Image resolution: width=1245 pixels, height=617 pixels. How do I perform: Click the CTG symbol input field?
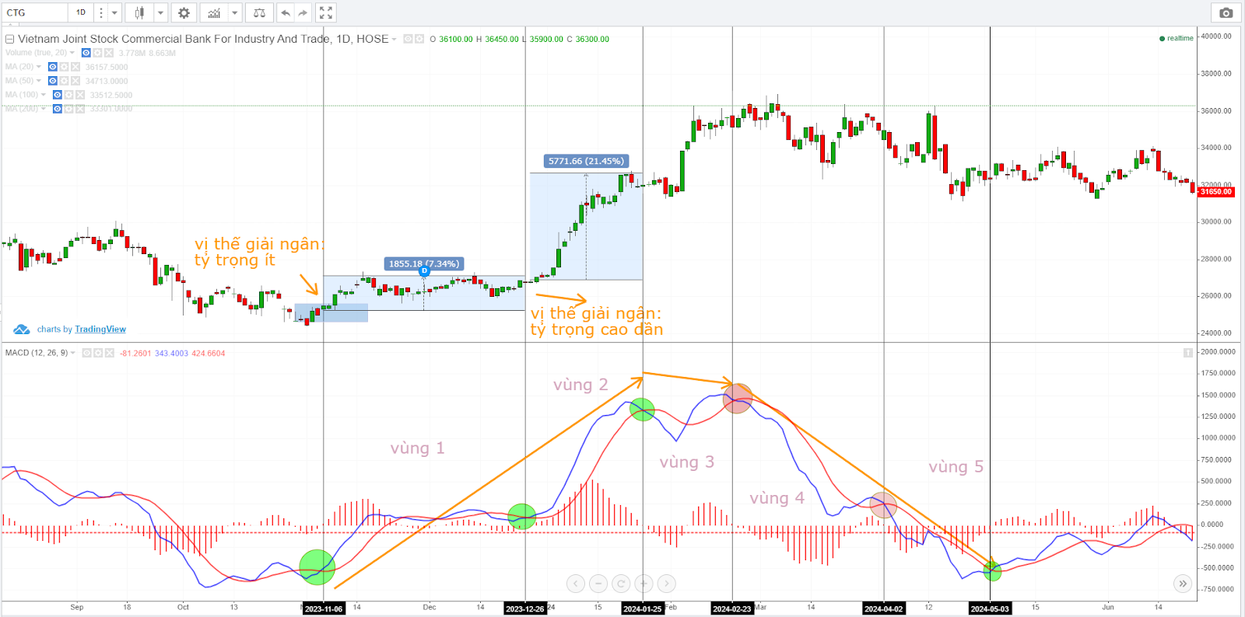coord(36,12)
